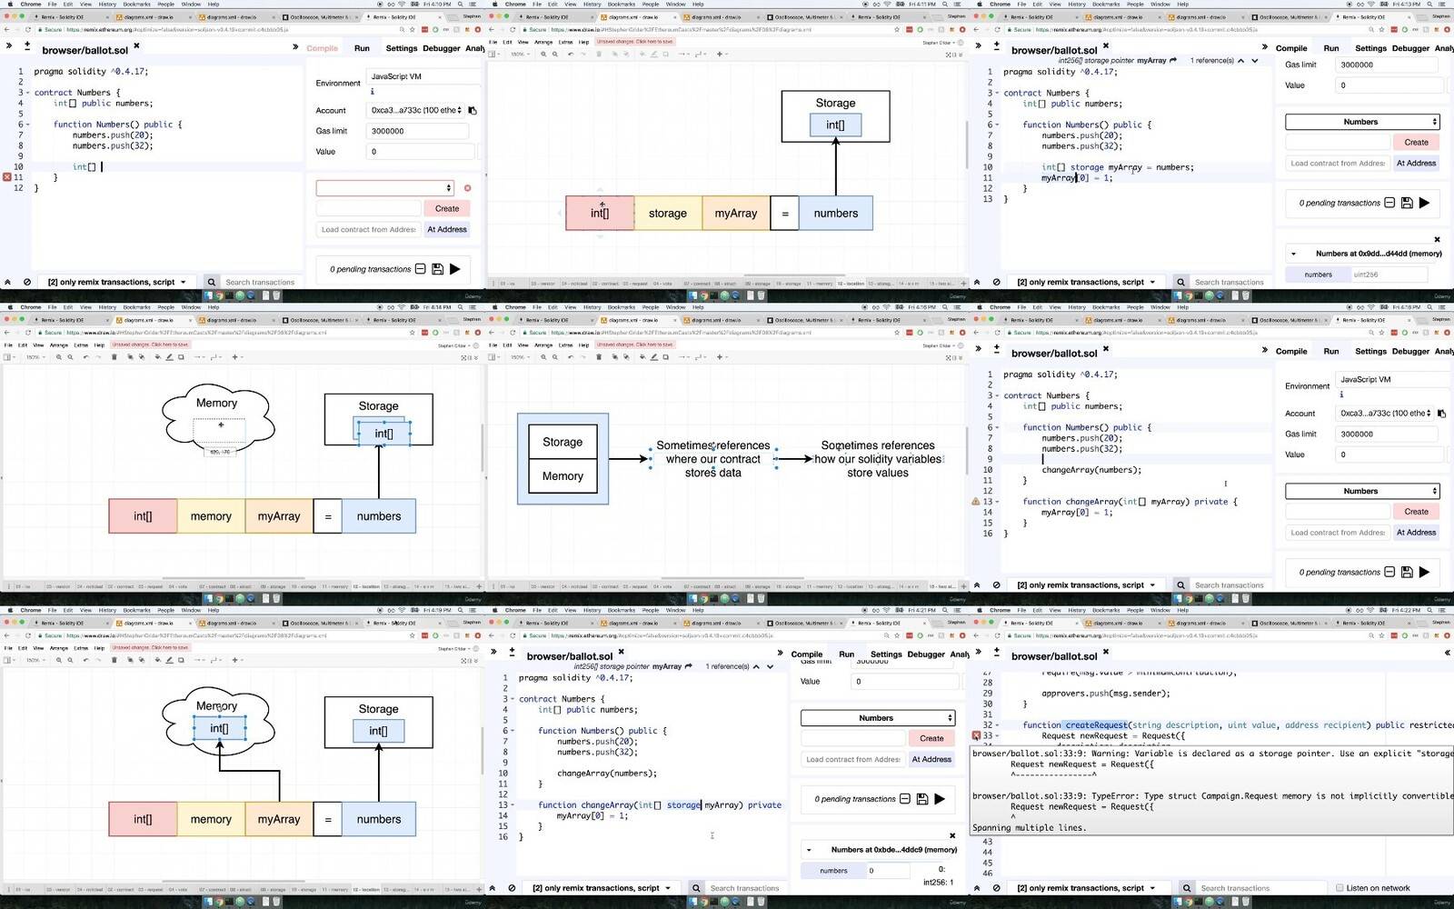
Task: Click the red error marker on line 11
Action: 7,177
